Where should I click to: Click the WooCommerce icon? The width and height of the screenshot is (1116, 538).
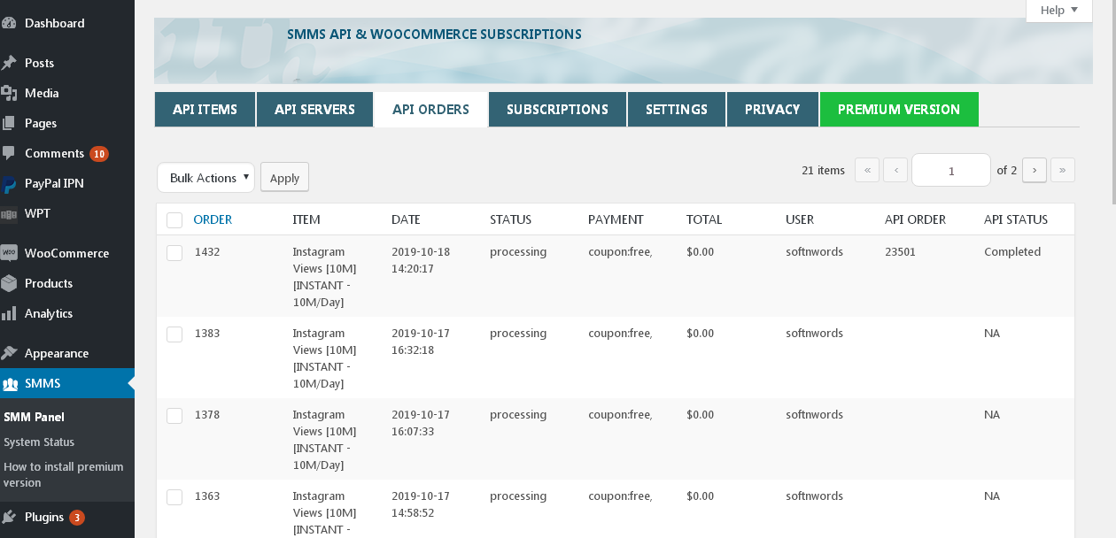click(9, 253)
